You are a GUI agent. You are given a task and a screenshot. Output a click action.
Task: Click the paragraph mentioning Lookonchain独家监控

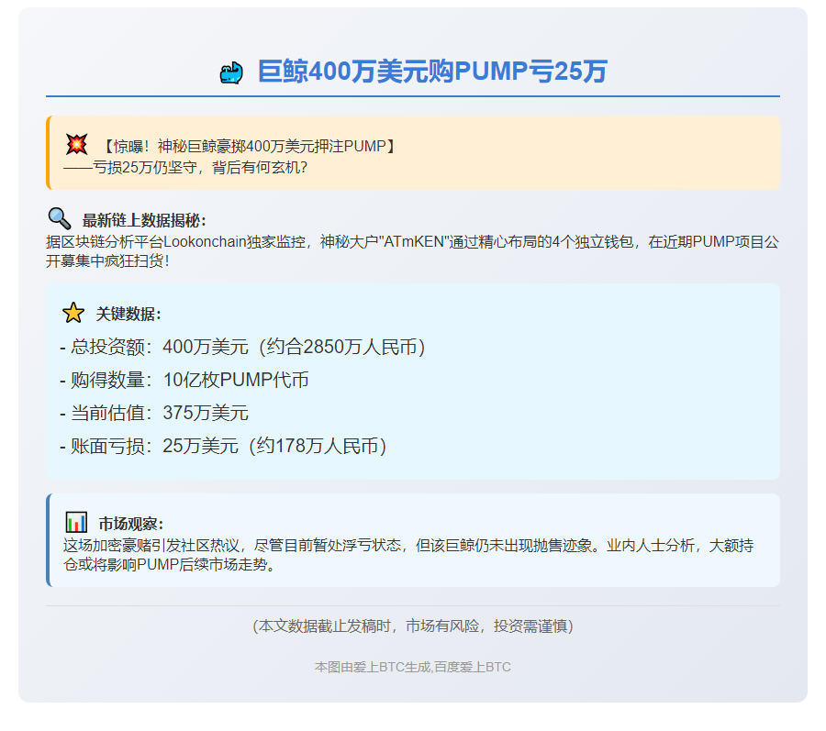[x=412, y=251]
